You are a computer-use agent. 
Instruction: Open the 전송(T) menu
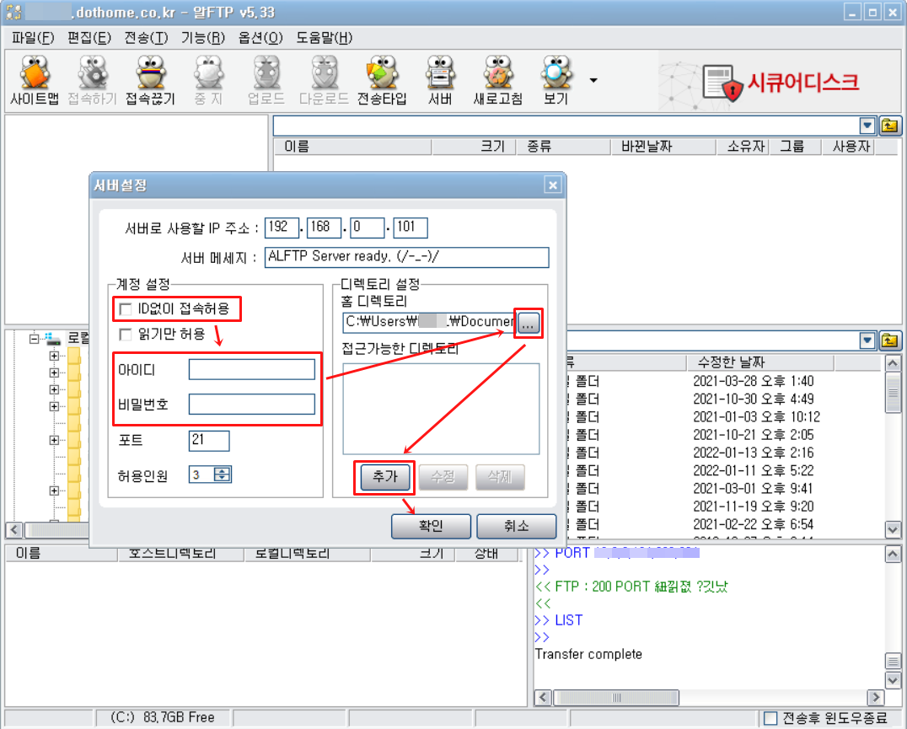[x=147, y=38]
